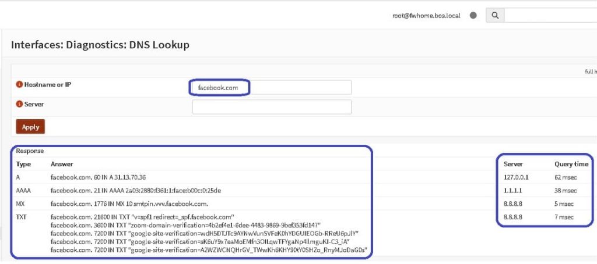Click the A record answer 31.13.70.36
The image size is (597, 264).
tap(98, 177)
